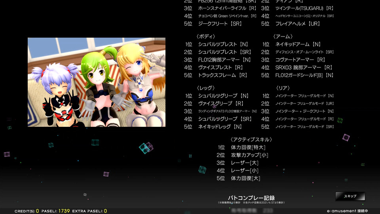Click シュバルツブレスト【SR】 body entry

225,52
